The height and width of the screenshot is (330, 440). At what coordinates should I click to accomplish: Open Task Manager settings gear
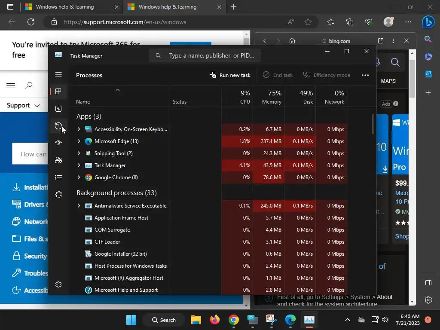tap(58, 284)
